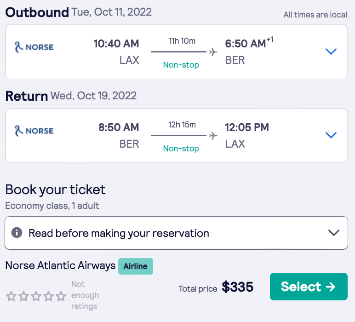Click the 'Not enough ratings' text
Viewport: 355px width, 322px height.
[x=85, y=295]
